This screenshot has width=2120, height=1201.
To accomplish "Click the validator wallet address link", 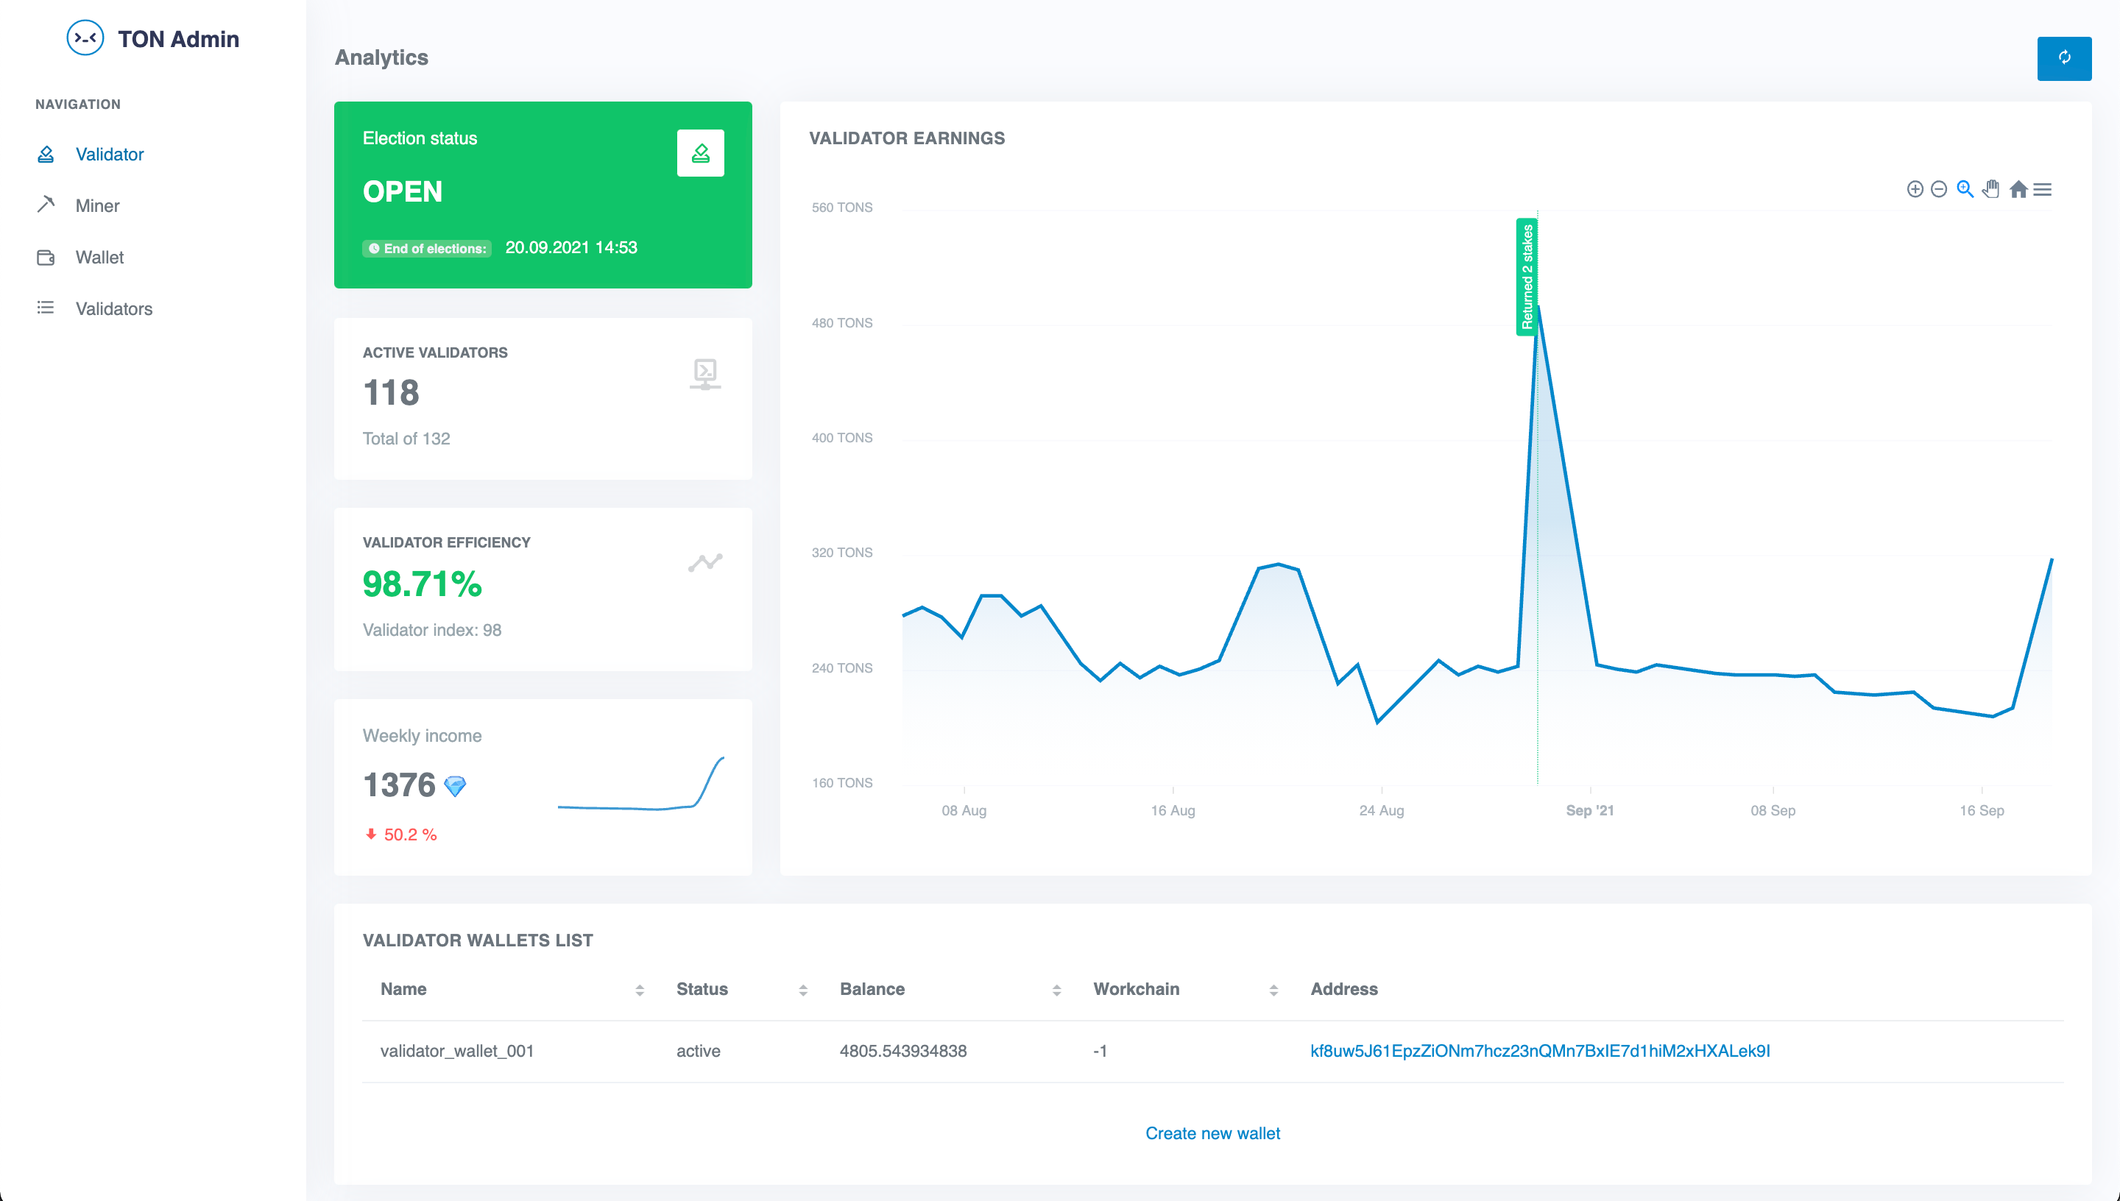I will tap(1538, 1049).
